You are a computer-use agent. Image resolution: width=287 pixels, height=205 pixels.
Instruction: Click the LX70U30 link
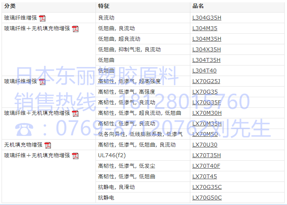click(x=204, y=145)
